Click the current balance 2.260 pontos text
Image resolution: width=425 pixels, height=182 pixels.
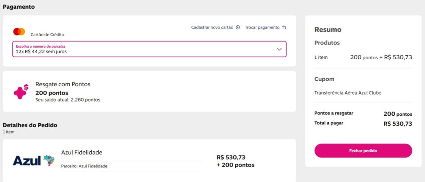68,99
